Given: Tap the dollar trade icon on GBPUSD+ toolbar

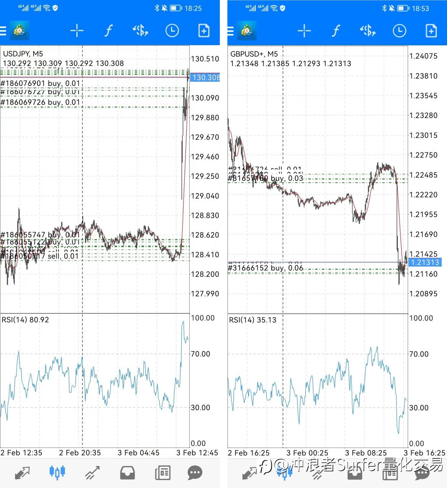Looking at the screenshot, I should pyautogui.click(x=368, y=30).
